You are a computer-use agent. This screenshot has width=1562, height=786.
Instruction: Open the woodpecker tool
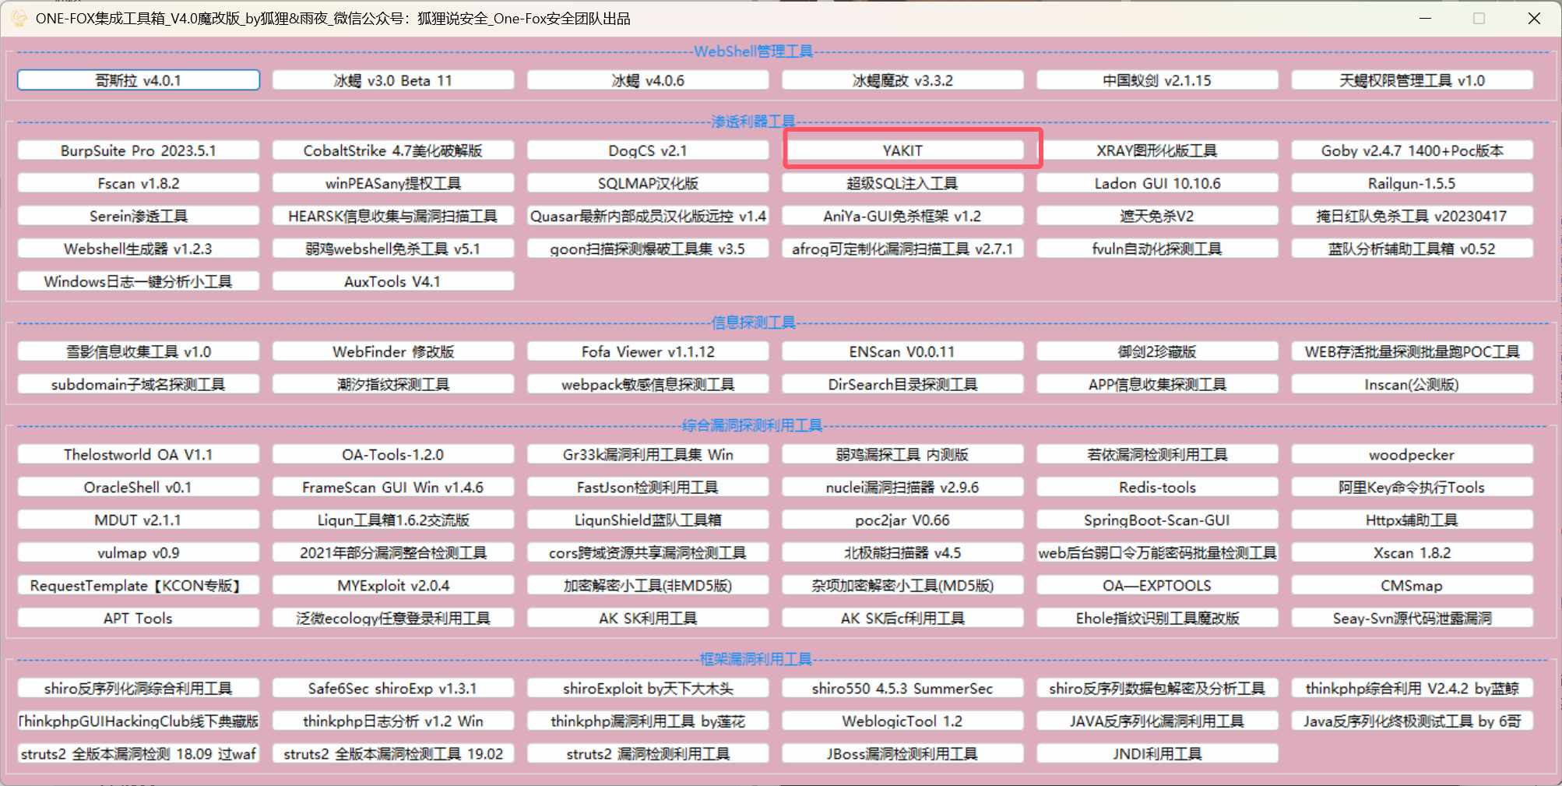[x=1412, y=454]
